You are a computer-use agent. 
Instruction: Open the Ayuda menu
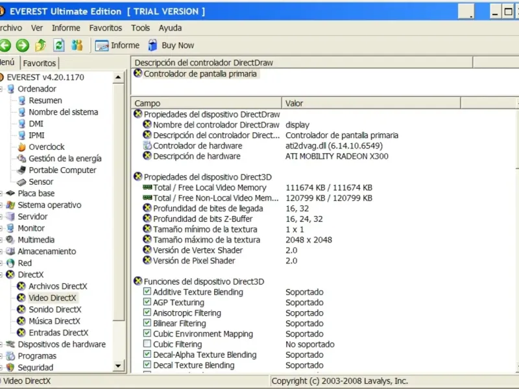click(x=170, y=28)
